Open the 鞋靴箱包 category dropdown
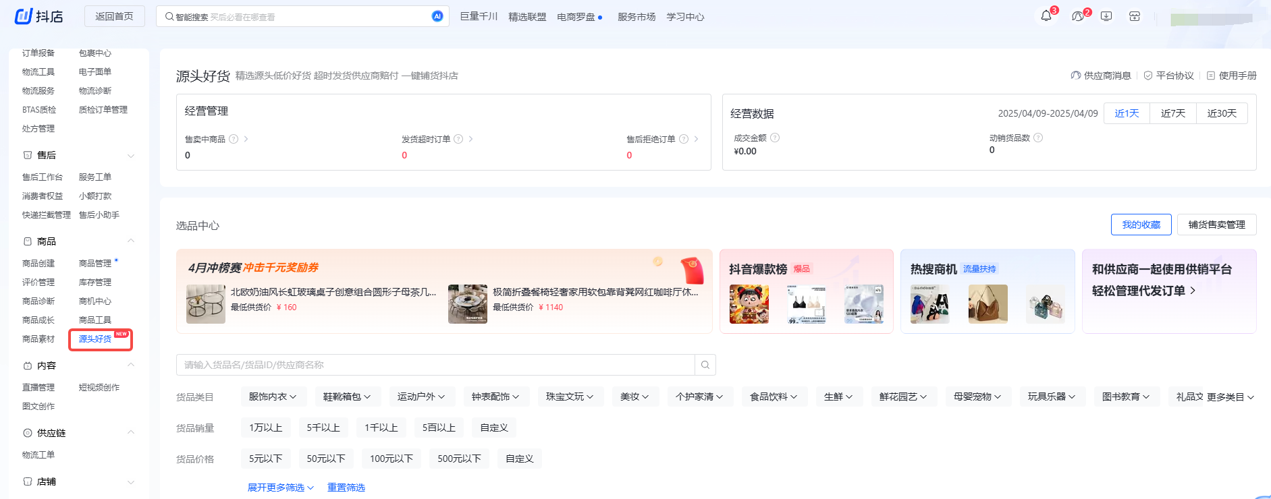Image resolution: width=1271 pixels, height=499 pixels. click(347, 397)
